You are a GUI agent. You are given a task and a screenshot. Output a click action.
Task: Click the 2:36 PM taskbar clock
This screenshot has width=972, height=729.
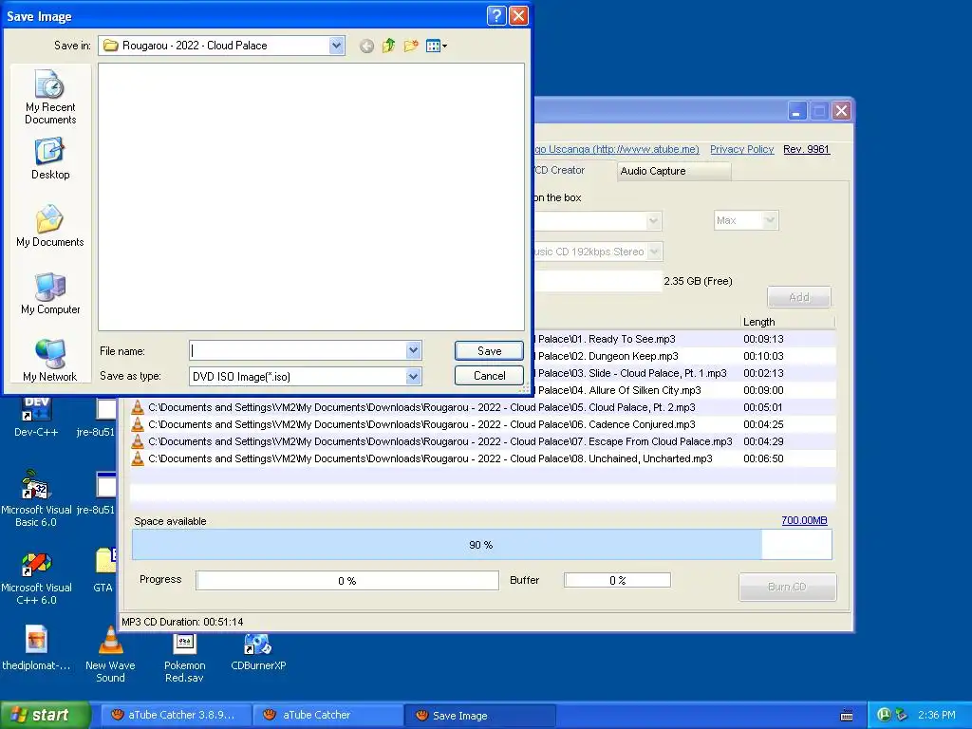[936, 715]
